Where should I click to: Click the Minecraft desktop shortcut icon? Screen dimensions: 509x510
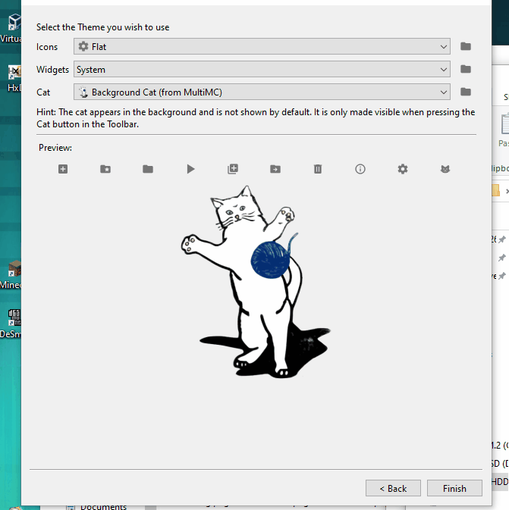click(14, 269)
